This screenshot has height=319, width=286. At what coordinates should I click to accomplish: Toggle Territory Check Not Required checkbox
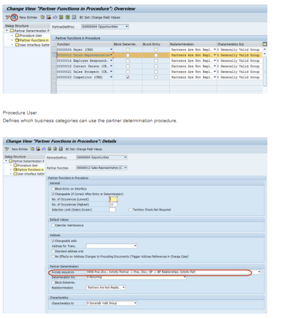[130, 210]
